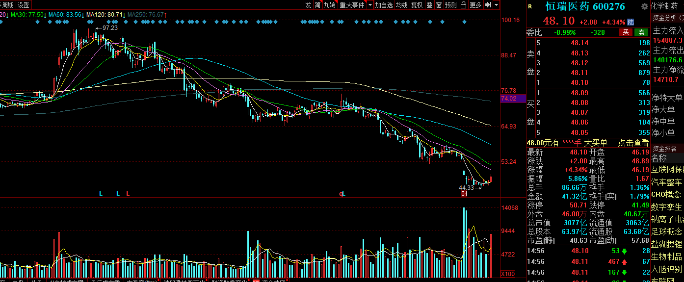Click the 发 toolbar button

pyautogui.click(x=308, y=5)
